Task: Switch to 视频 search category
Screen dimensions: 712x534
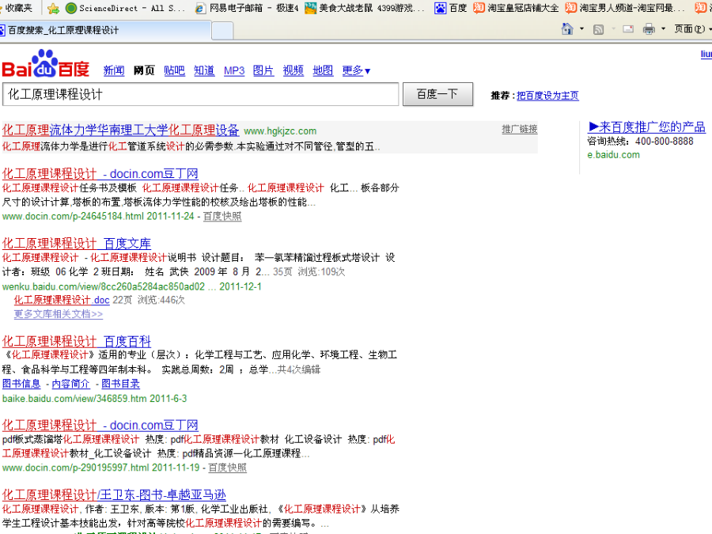Action: click(x=294, y=71)
